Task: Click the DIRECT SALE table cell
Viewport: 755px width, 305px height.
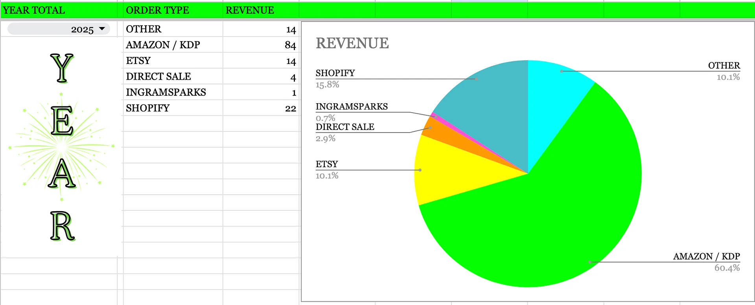Action: 173,76
